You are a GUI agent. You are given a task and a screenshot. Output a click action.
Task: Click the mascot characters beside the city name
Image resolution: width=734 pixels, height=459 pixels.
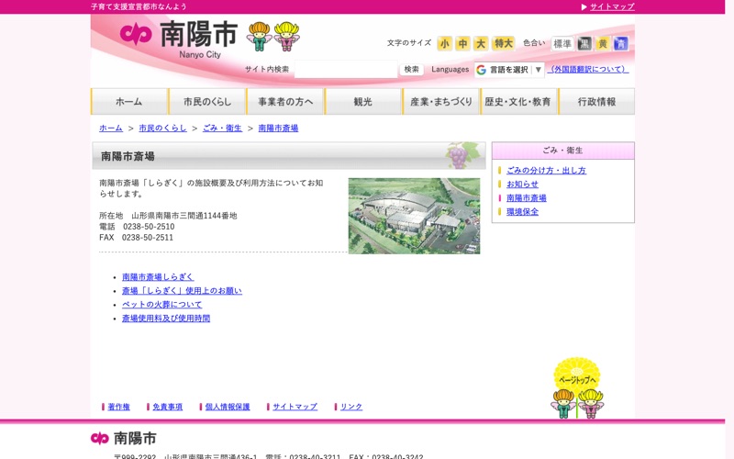(x=273, y=37)
